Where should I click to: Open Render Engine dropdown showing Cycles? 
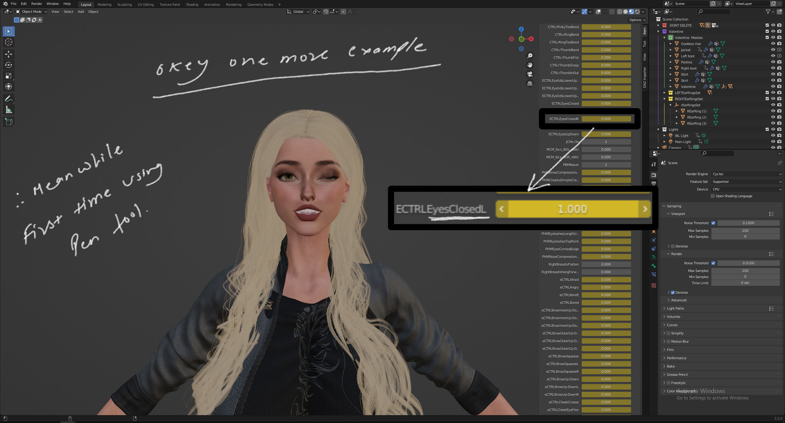point(746,174)
